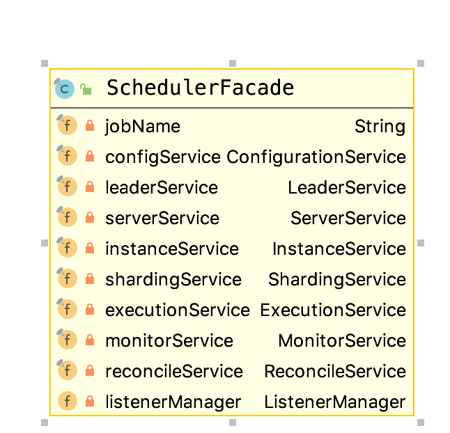
Task: Click the private lock icon beside instanceService
Action: pos(89,249)
